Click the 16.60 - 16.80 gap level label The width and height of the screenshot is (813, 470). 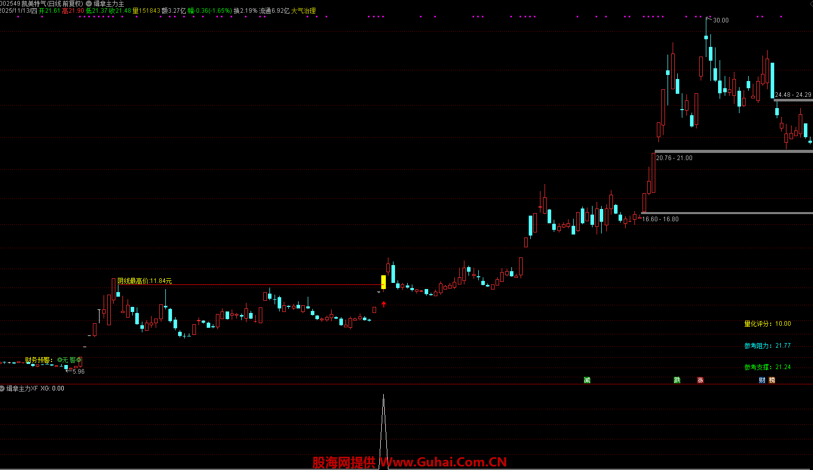coord(660,219)
